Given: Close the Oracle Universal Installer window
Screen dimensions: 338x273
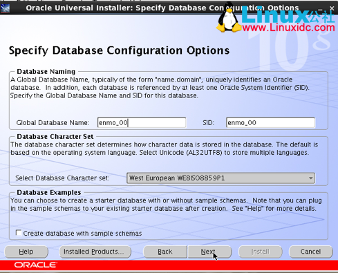Looking at the screenshot, I should click(x=332, y=8).
